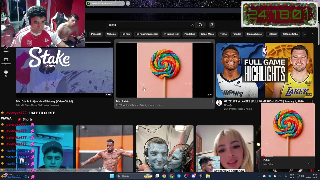
Task: Click the tray microphone icon
Action: [285, 176]
